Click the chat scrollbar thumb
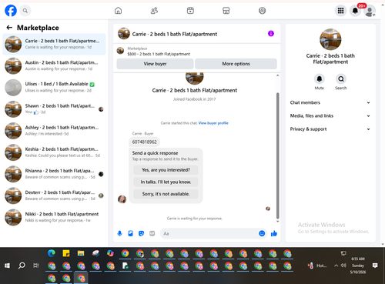This screenshot has height=284, width=385. tap(277, 155)
